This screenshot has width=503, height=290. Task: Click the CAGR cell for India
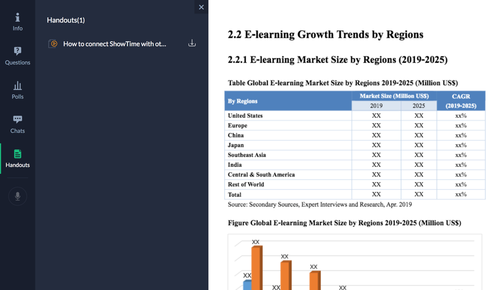[461, 165]
